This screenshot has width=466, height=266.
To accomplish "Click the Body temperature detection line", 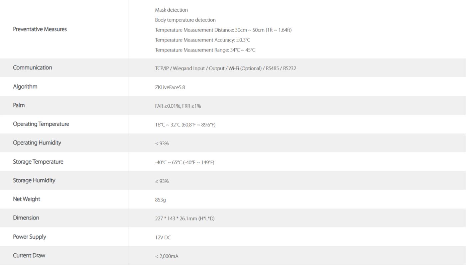I will (185, 20).
